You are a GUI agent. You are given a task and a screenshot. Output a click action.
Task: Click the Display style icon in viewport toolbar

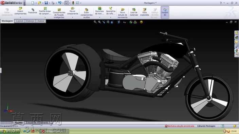coord(119,22)
